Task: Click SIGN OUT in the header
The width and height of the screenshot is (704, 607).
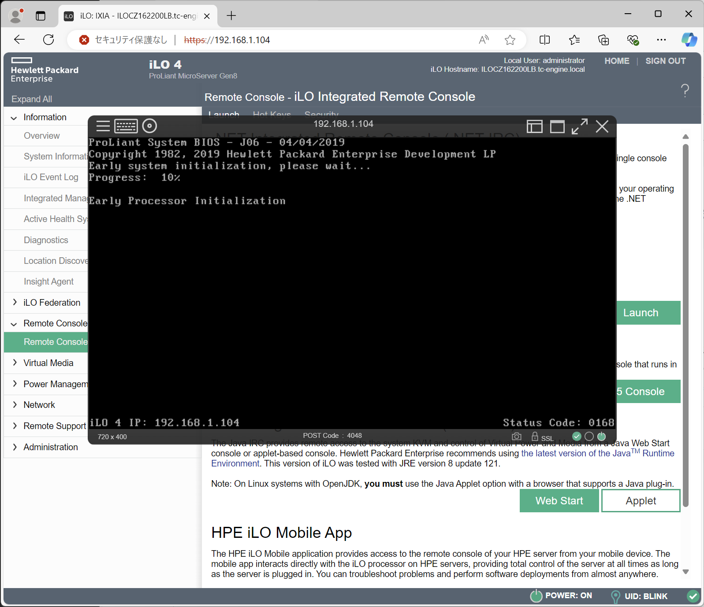Action: coord(666,61)
